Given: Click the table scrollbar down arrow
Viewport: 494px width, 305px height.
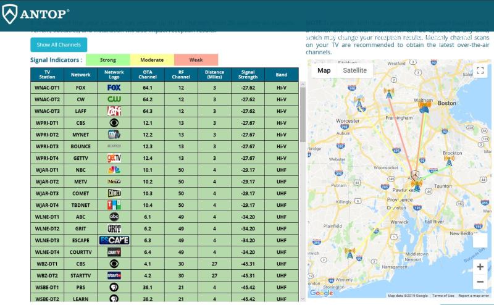Looking at the screenshot, I should [x=303, y=299].
